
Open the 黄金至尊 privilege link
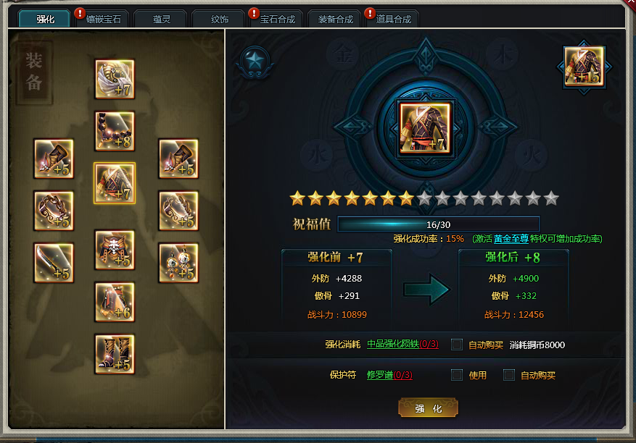click(511, 239)
